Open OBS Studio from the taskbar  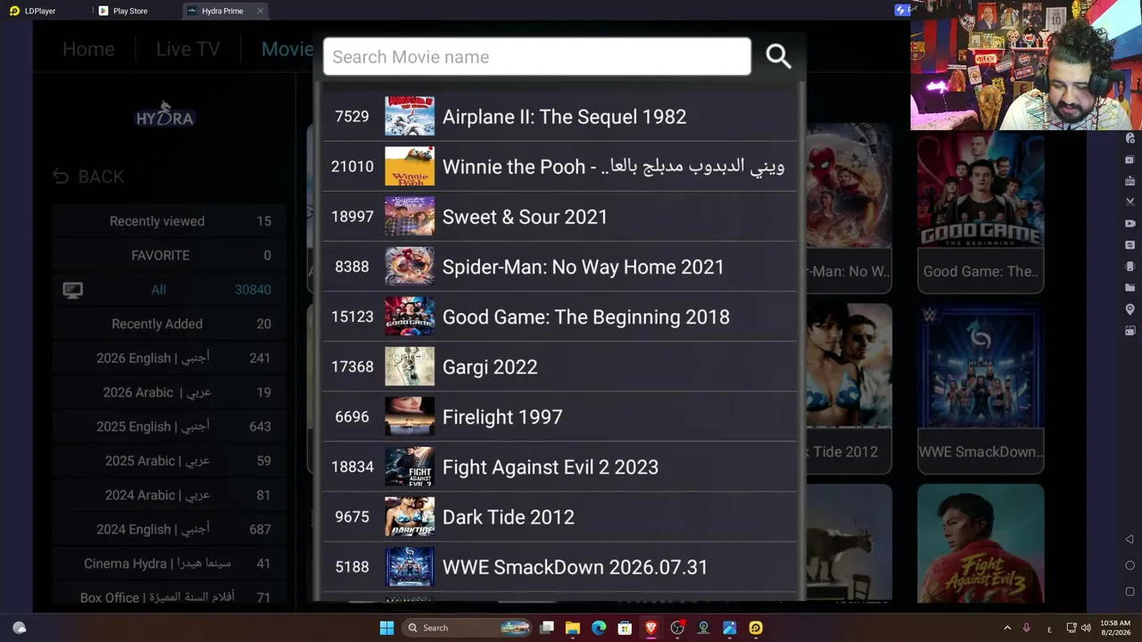coord(677,628)
